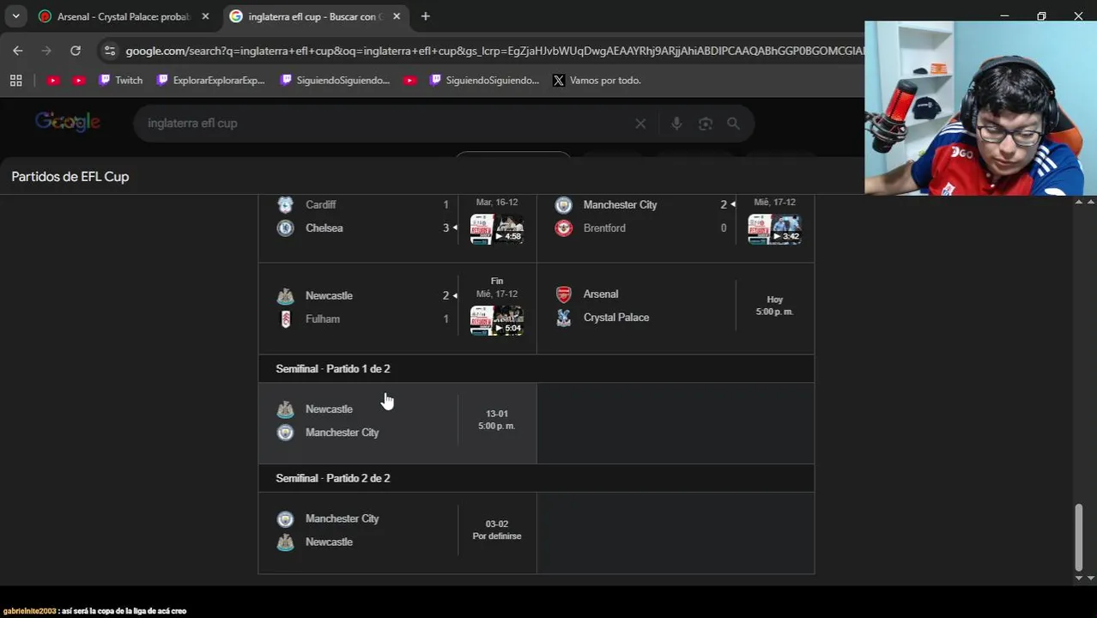Image resolution: width=1097 pixels, height=618 pixels.
Task: Open second SiguiendoSiguiendo bookmark
Action: [x=484, y=80]
